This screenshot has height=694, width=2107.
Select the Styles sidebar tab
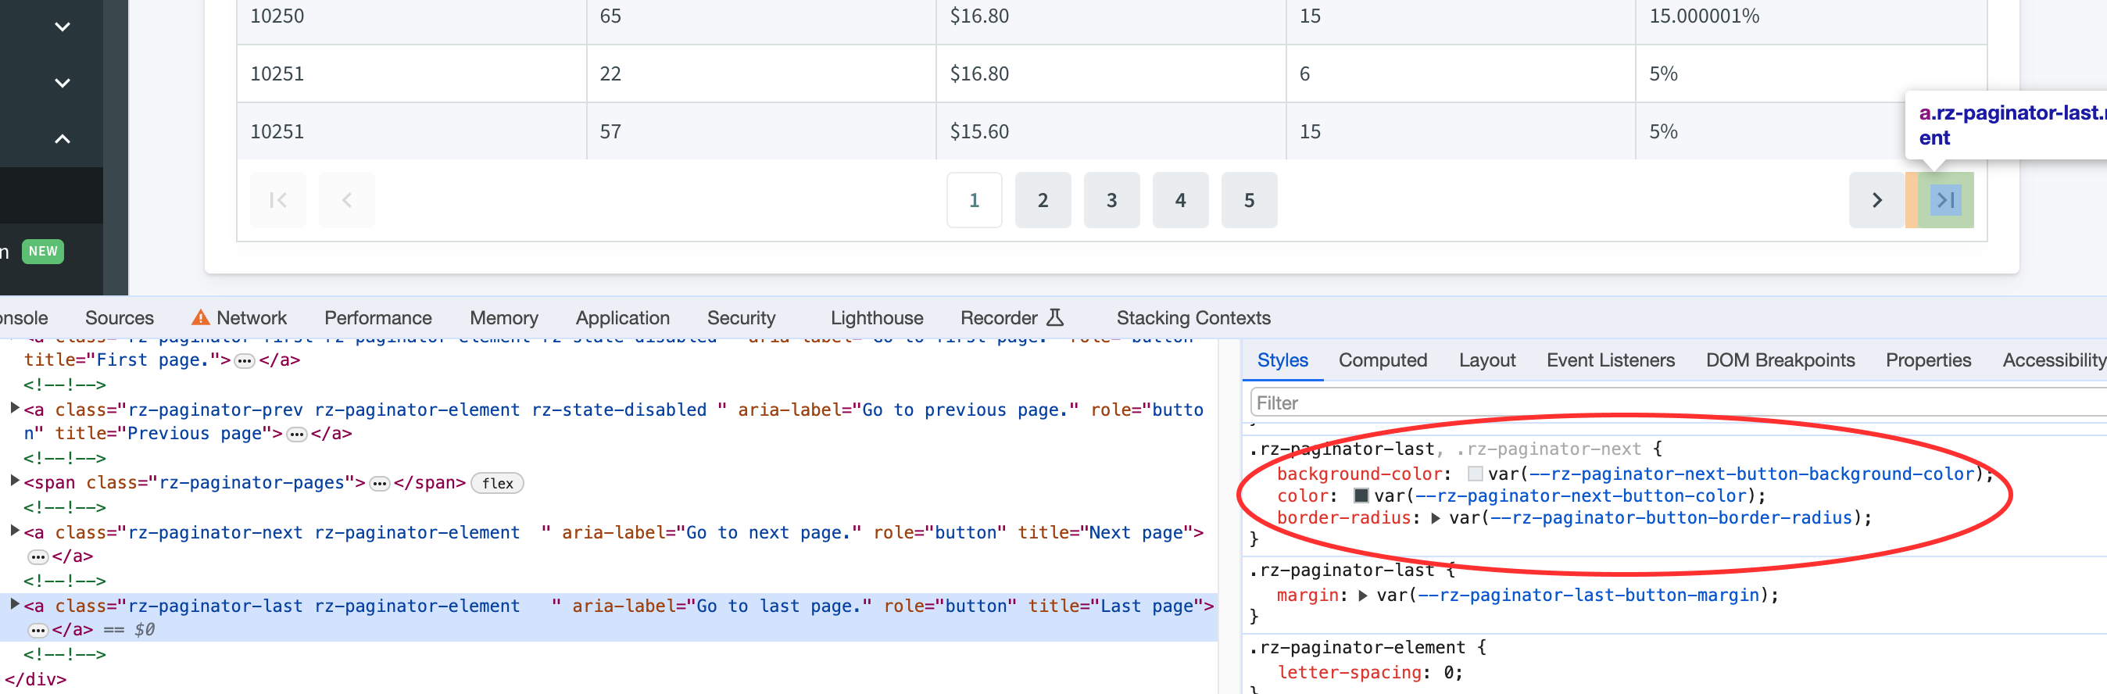[x=1282, y=360]
